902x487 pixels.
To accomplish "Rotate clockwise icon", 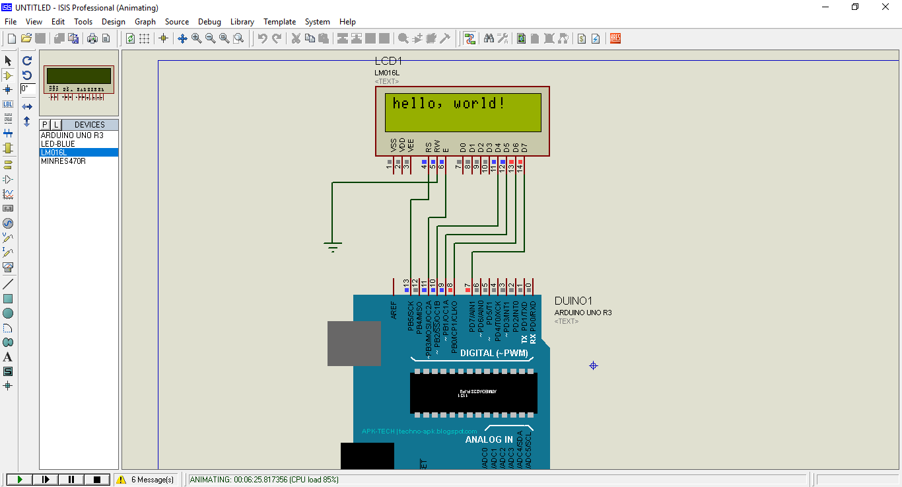I will point(27,60).
